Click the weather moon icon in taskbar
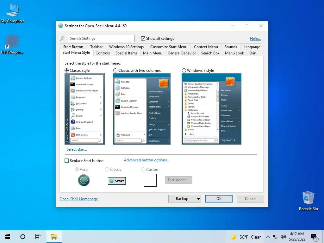The width and height of the screenshot is (324, 243). click(x=234, y=237)
